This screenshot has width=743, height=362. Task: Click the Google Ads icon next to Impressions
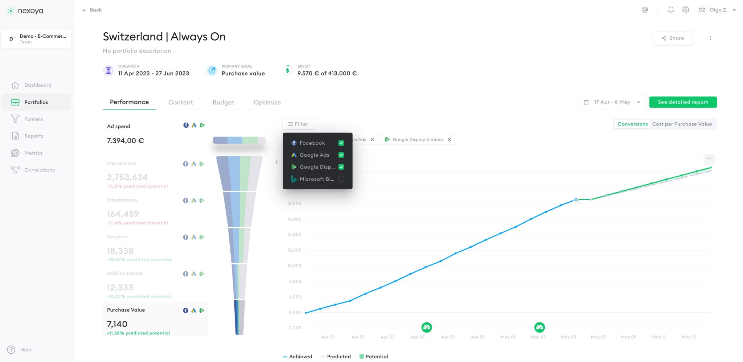pos(194,164)
